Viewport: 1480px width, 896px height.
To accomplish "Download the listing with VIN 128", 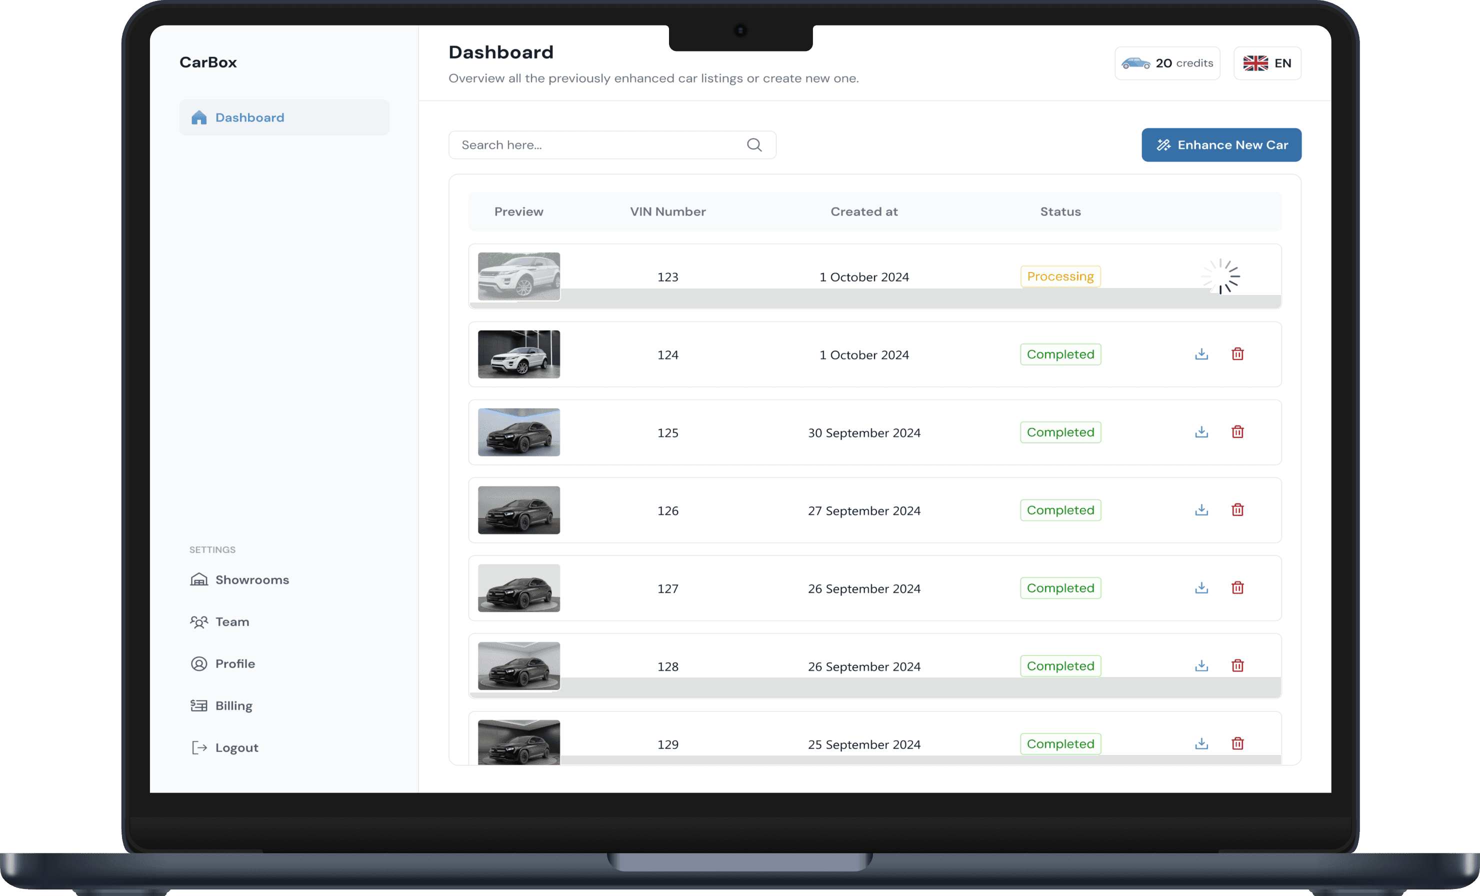I will tap(1201, 665).
